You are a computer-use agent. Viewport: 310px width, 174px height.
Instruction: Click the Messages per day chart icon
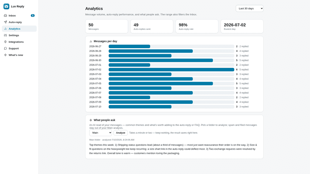91,41
